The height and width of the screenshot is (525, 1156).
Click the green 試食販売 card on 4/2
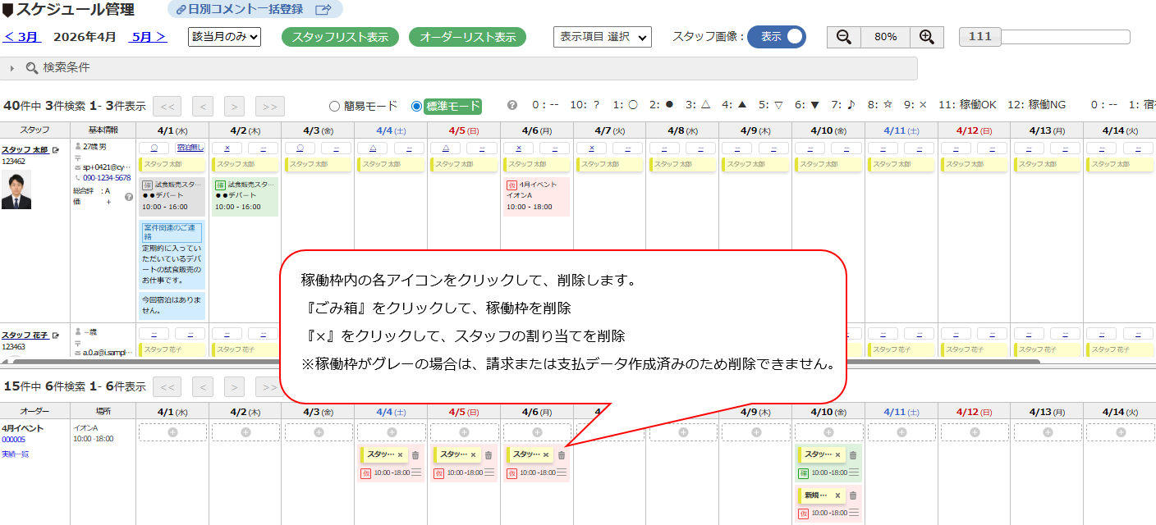click(x=245, y=196)
